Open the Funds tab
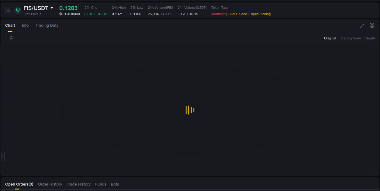The image size is (380, 191). click(x=101, y=184)
